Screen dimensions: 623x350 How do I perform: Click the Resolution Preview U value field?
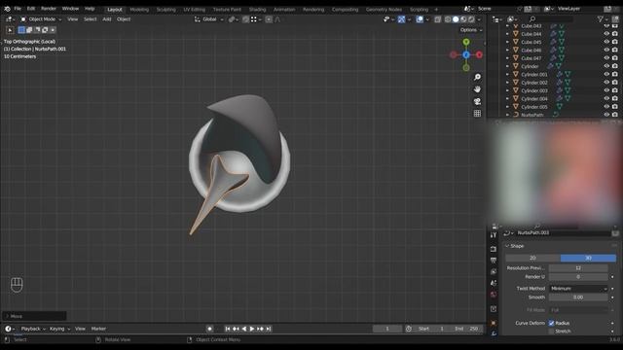click(578, 268)
